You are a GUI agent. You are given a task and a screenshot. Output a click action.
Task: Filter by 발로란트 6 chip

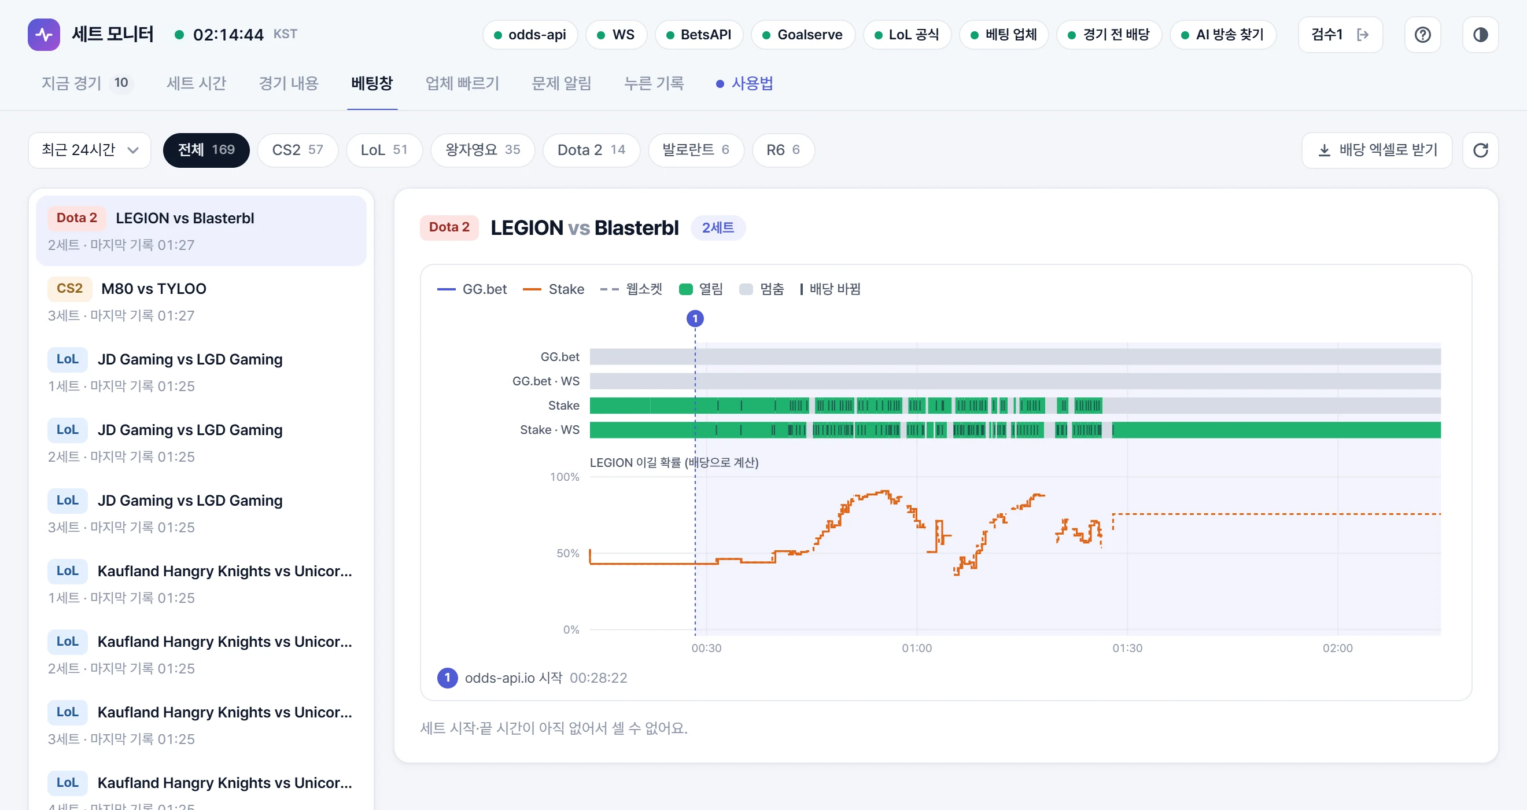click(695, 150)
